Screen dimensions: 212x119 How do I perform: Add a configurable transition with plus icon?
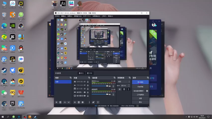pos(120,89)
